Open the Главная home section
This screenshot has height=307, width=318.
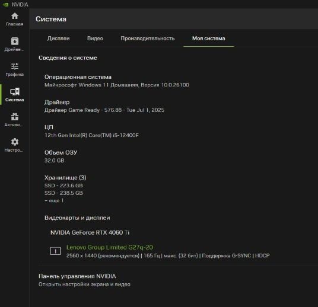[15, 19]
